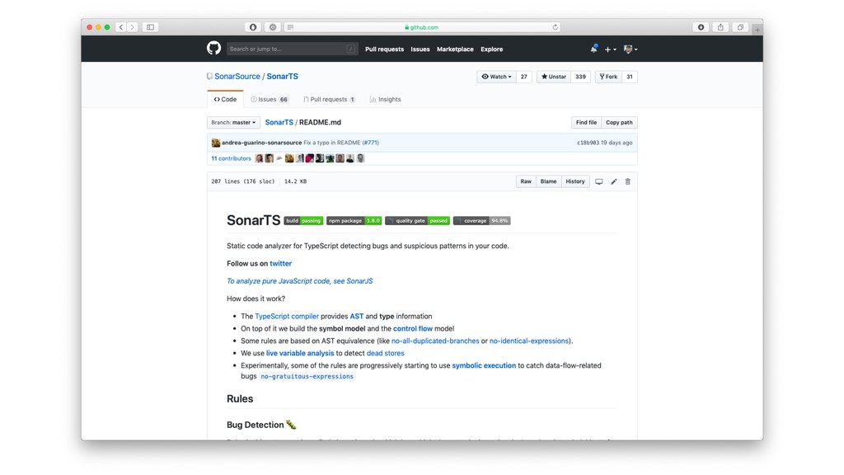Screen dimensions: 844x475
Task: Open the TypeScript compiler link
Action: (x=287, y=316)
